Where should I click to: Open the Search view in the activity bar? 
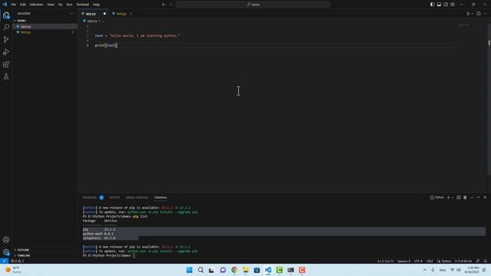click(x=6, y=28)
